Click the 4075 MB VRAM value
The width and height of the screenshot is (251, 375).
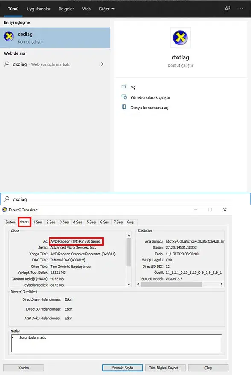(57, 279)
